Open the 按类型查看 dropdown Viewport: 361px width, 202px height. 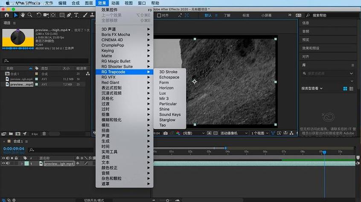point(312,88)
